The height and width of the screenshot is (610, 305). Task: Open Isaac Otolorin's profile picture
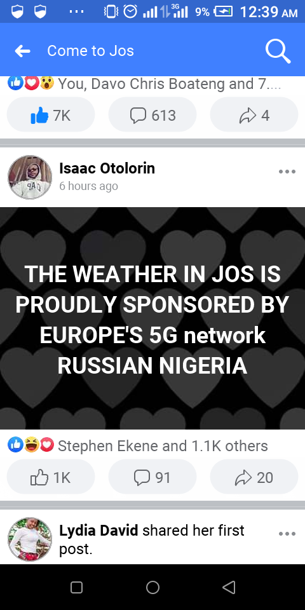click(x=30, y=177)
